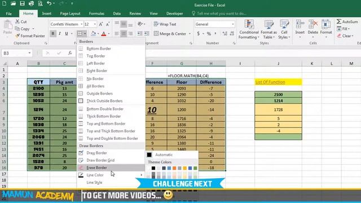Screen dimensions: 361x203
Task: Click the Format cells icon
Action: [x=326, y=24]
